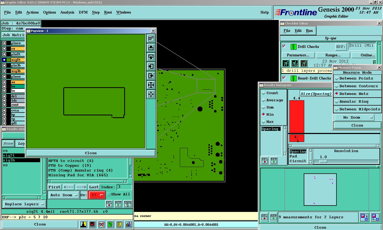383x230 pixels.
Task: Go to next result with ---> button
Action: coord(81,187)
